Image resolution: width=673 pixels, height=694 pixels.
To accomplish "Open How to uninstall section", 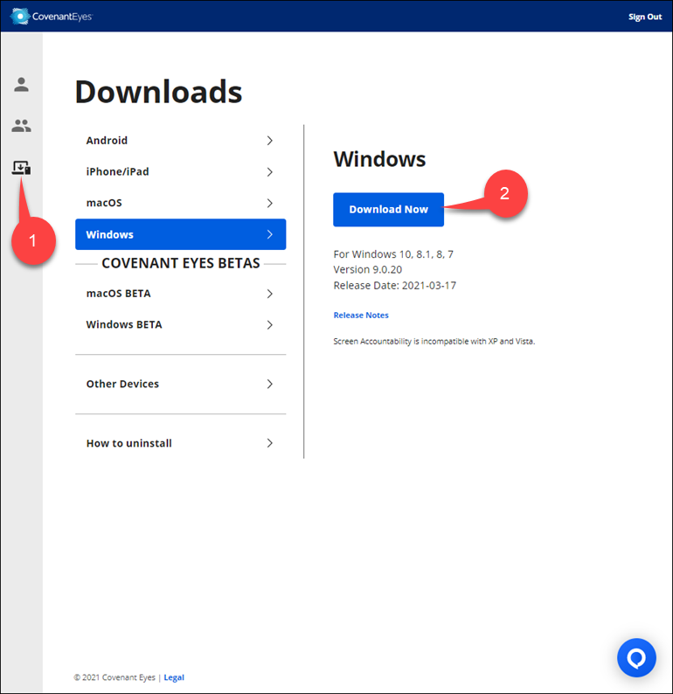I will 181,443.
